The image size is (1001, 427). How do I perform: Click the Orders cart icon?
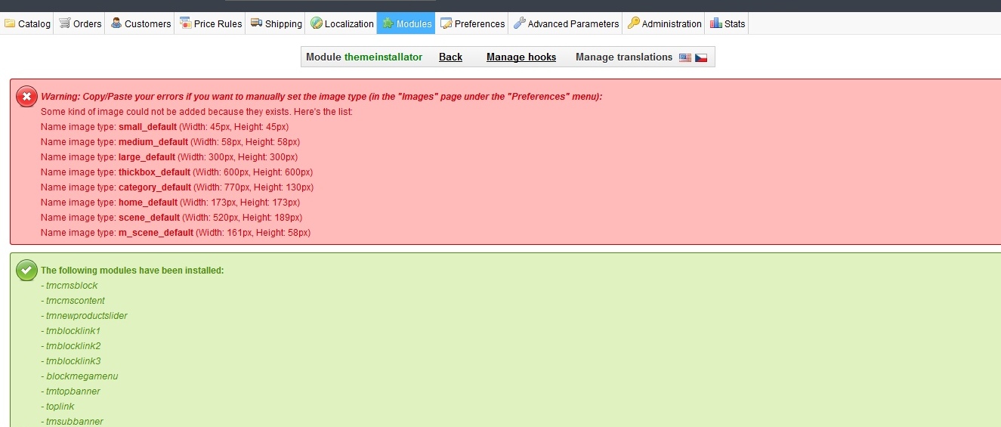[64, 23]
